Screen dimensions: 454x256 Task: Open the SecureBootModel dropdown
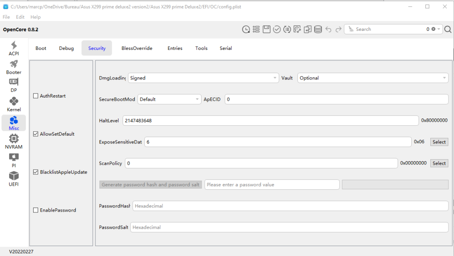(x=169, y=99)
